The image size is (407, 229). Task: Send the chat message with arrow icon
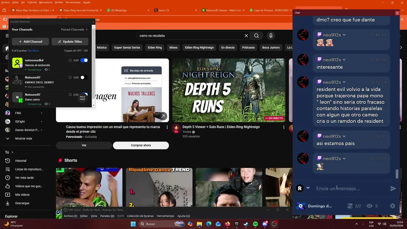tap(393, 188)
